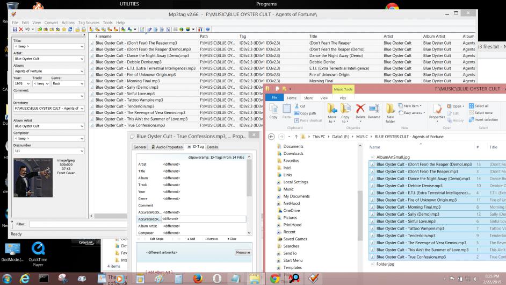Expand the Genre dropdown showing Rock
The width and height of the screenshot is (506, 285).
[82, 83]
